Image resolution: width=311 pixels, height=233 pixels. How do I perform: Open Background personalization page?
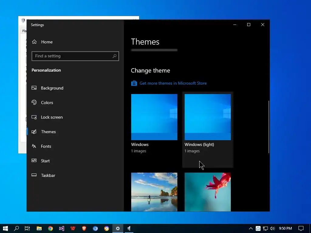click(75, 88)
